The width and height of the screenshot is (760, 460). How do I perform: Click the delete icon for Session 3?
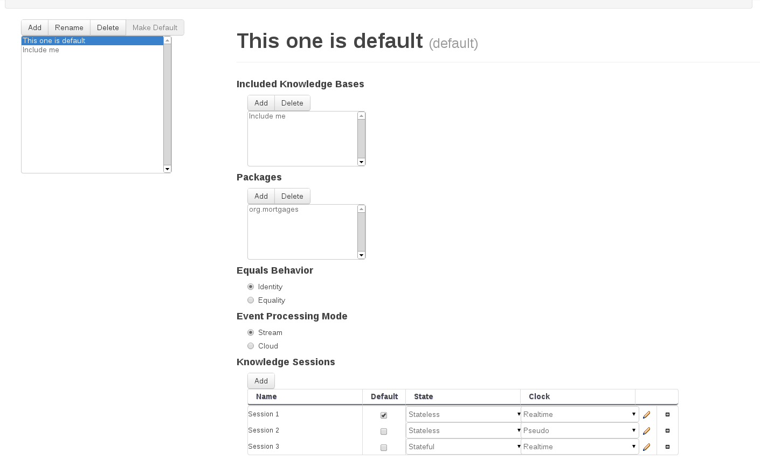coord(667,447)
